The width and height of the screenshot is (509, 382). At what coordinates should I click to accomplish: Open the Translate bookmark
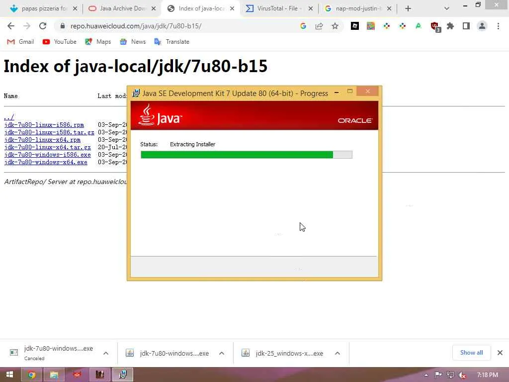pos(171,42)
